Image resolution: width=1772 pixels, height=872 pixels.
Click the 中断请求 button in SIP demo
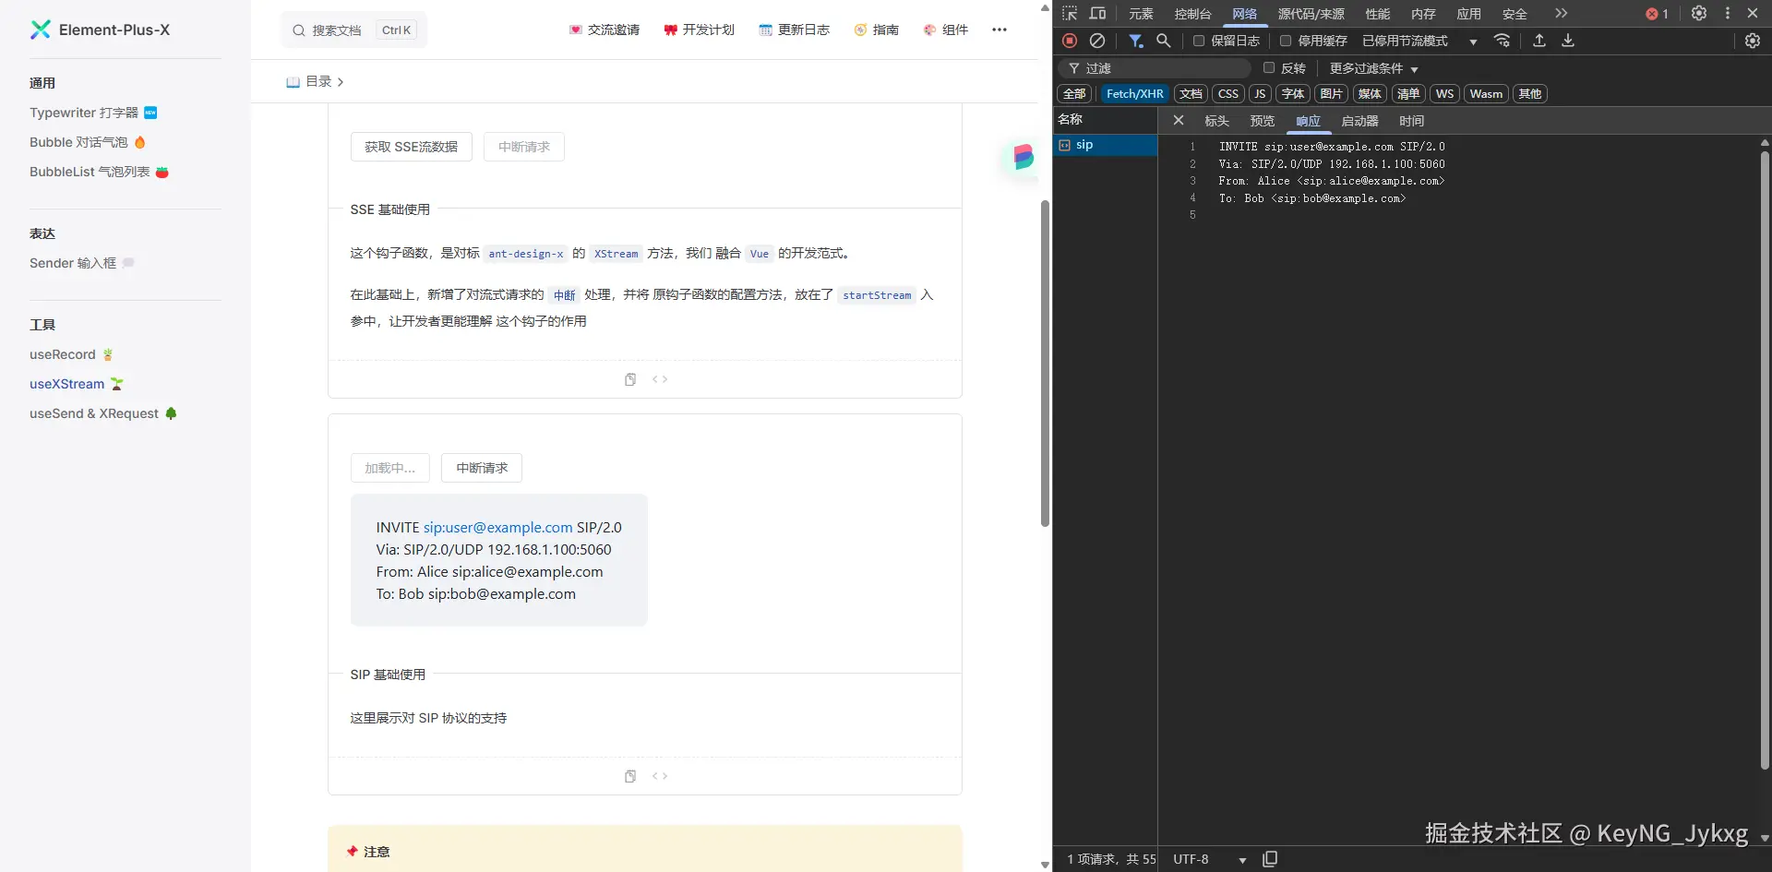click(482, 468)
